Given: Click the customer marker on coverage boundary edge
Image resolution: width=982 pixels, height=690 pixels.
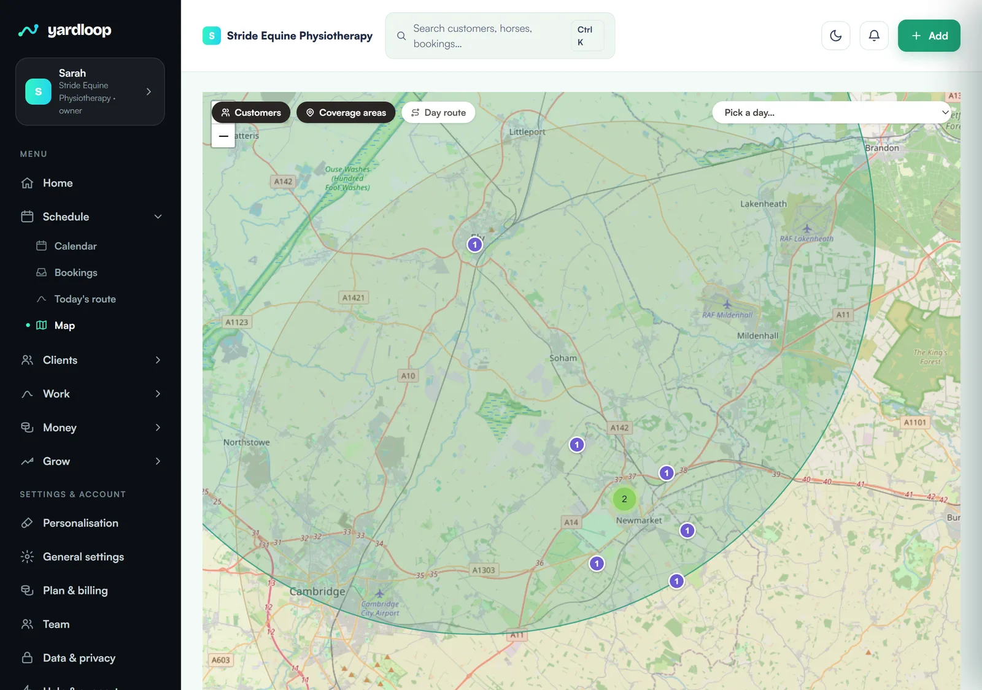Looking at the screenshot, I should [x=676, y=581].
